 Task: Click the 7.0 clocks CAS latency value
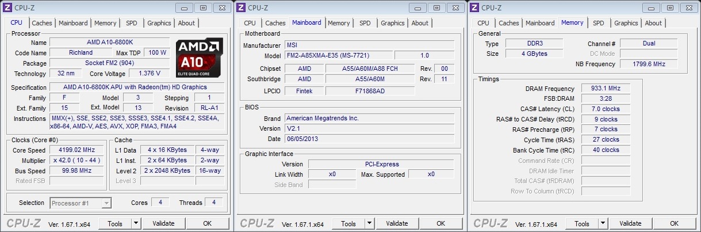click(606, 109)
